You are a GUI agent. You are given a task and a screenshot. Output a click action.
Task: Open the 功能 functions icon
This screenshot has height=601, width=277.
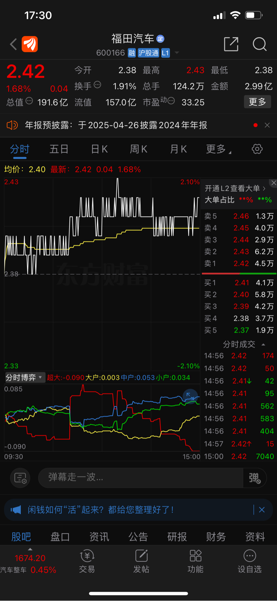[195, 562]
